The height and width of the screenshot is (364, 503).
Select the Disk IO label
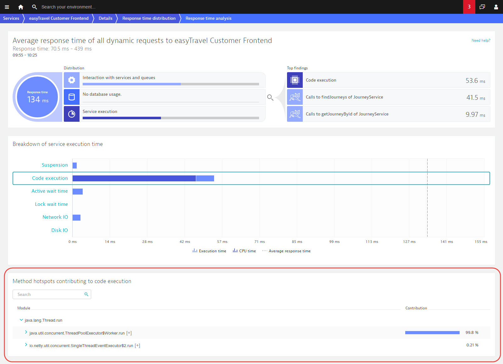point(59,230)
